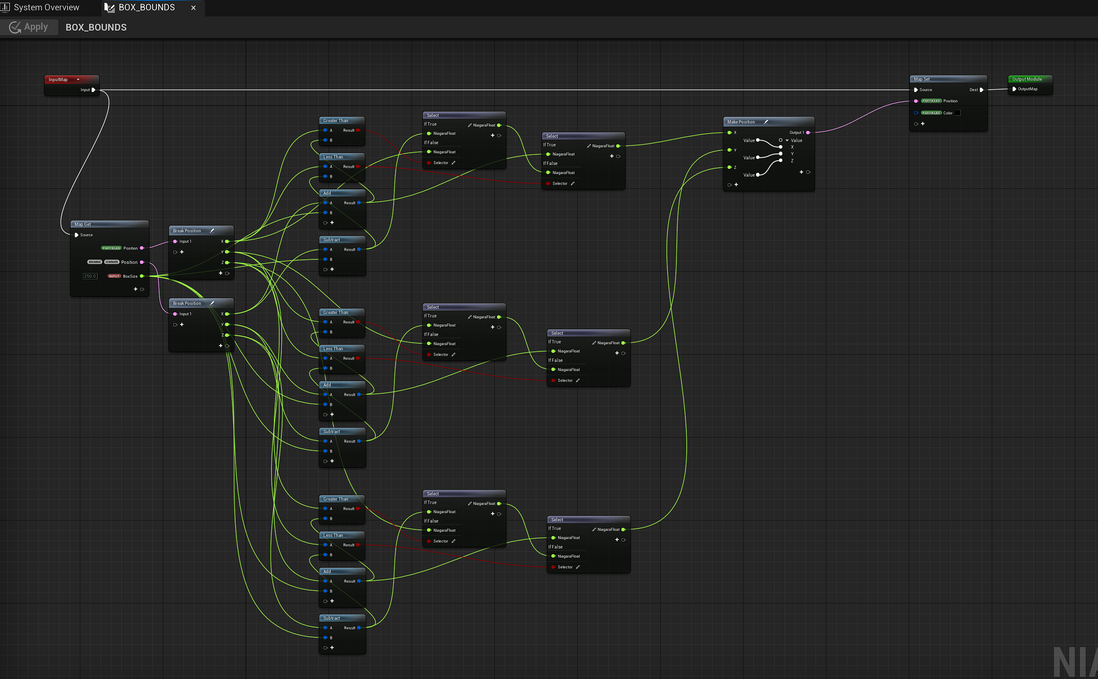
Task: Click the X input pin on Make Position
Action: (729, 133)
